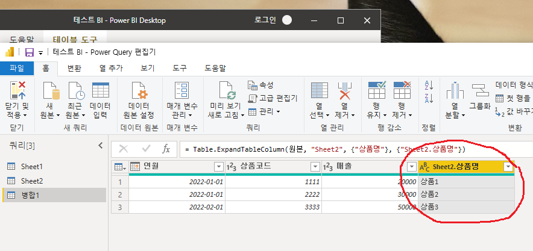Screen dimensions: 533x251
Task: Click number type icon of 매출 column
Action: [327, 167]
